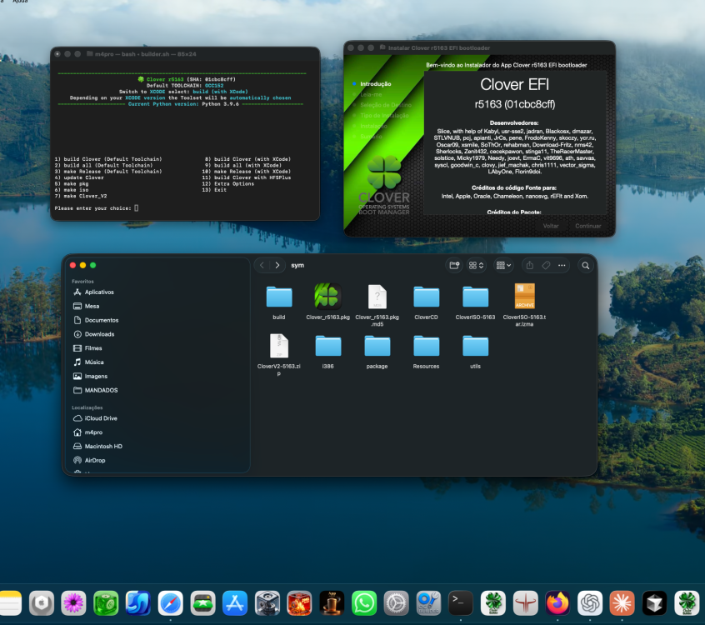Open the green cube app in the Dock

tap(106, 603)
